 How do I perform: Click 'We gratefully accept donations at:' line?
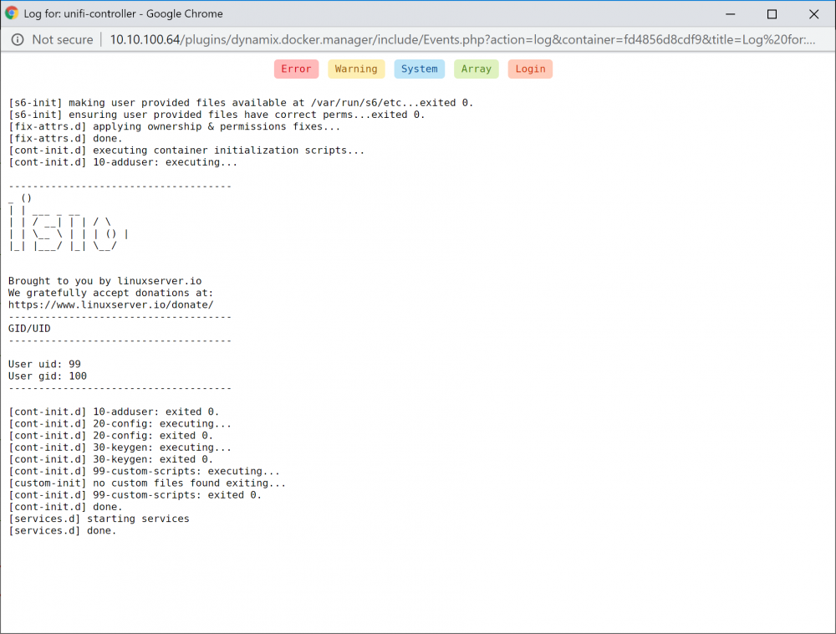click(x=110, y=293)
